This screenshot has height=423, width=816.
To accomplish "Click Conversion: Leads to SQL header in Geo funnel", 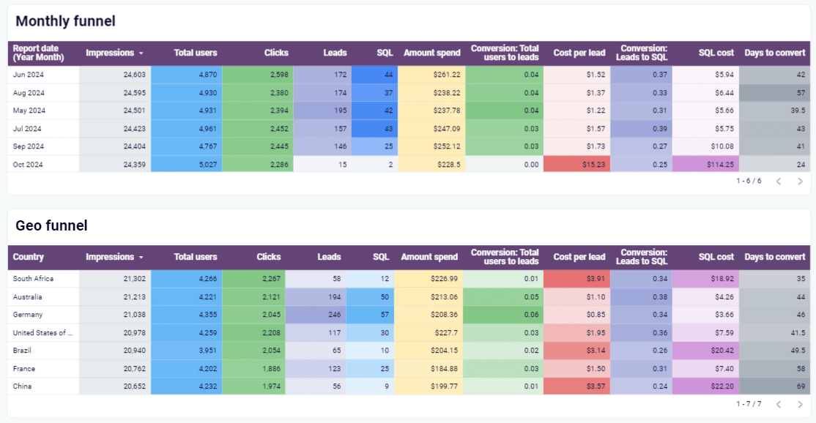I will click(x=642, y=257).
